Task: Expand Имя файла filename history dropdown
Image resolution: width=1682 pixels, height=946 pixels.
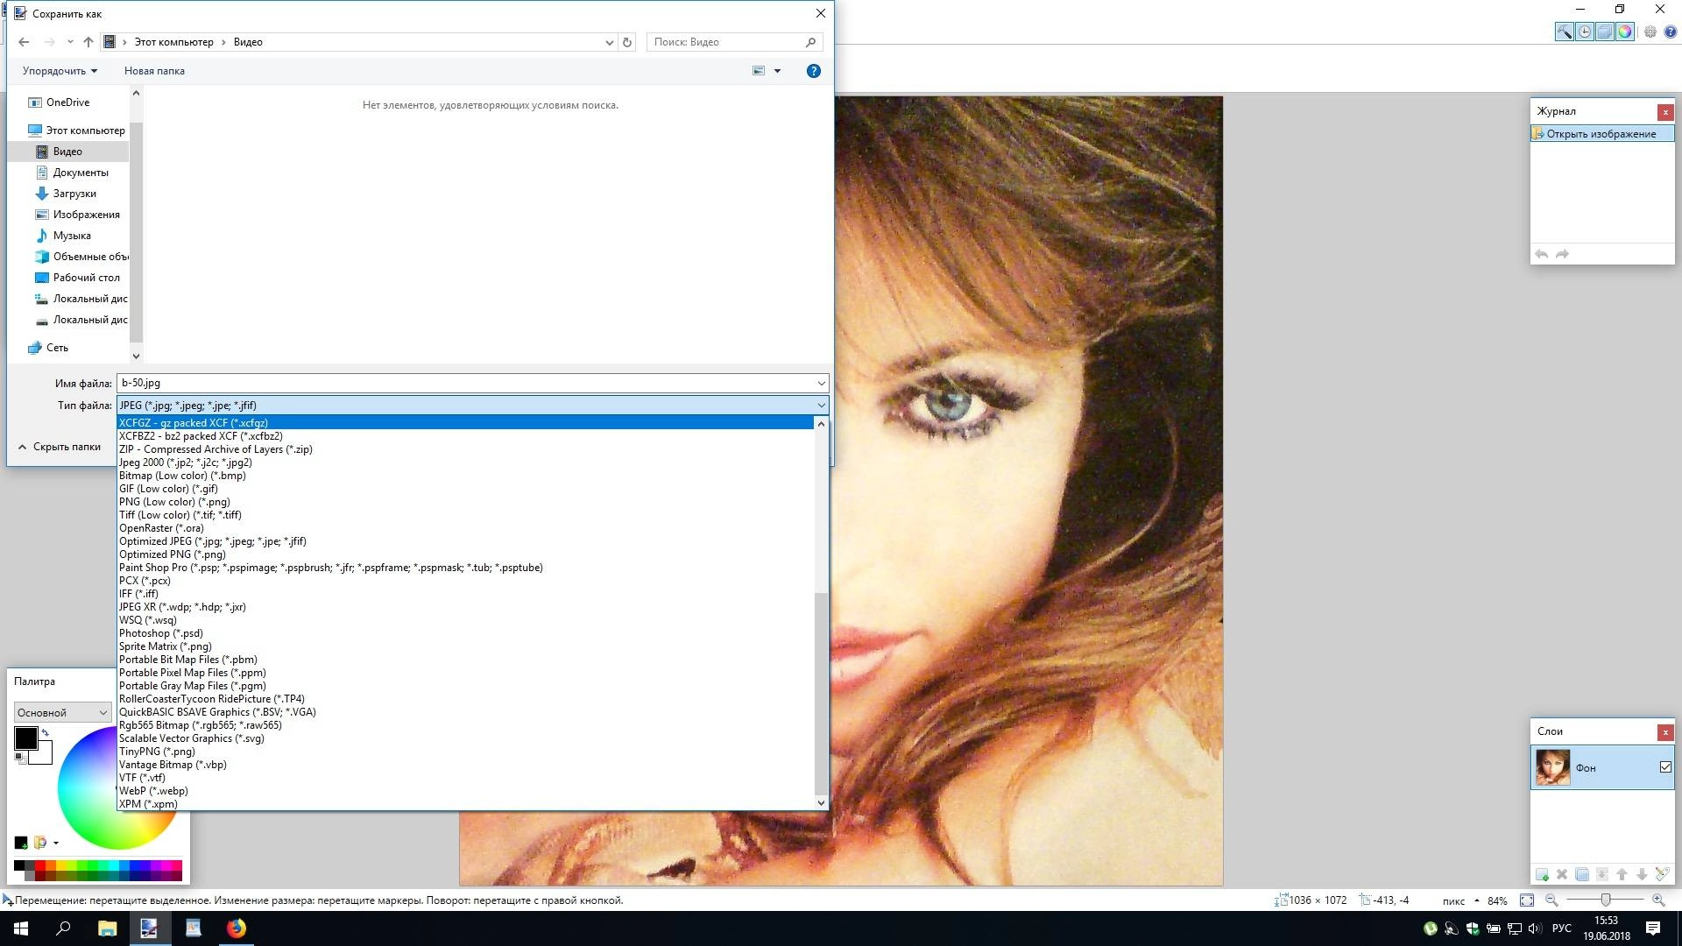Action: pyautogui.click(x=821, y=383)
